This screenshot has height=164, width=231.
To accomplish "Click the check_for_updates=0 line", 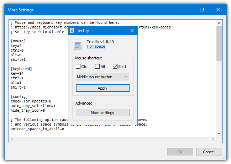I will point(31,101).
